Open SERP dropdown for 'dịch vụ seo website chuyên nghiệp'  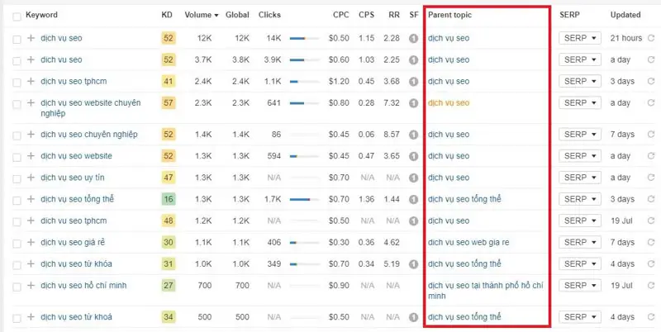tap(580, 102)
